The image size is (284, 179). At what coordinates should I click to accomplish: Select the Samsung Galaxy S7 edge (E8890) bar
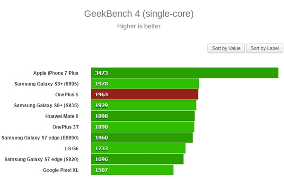click(142, 137)
